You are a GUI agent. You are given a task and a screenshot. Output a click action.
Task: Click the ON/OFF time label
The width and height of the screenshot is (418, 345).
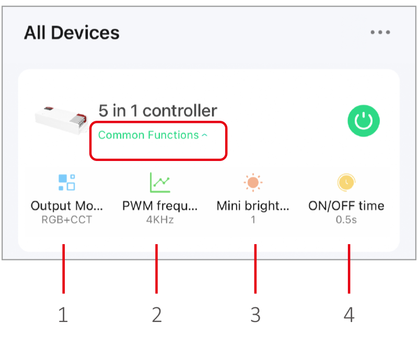(x=346, y=206)
